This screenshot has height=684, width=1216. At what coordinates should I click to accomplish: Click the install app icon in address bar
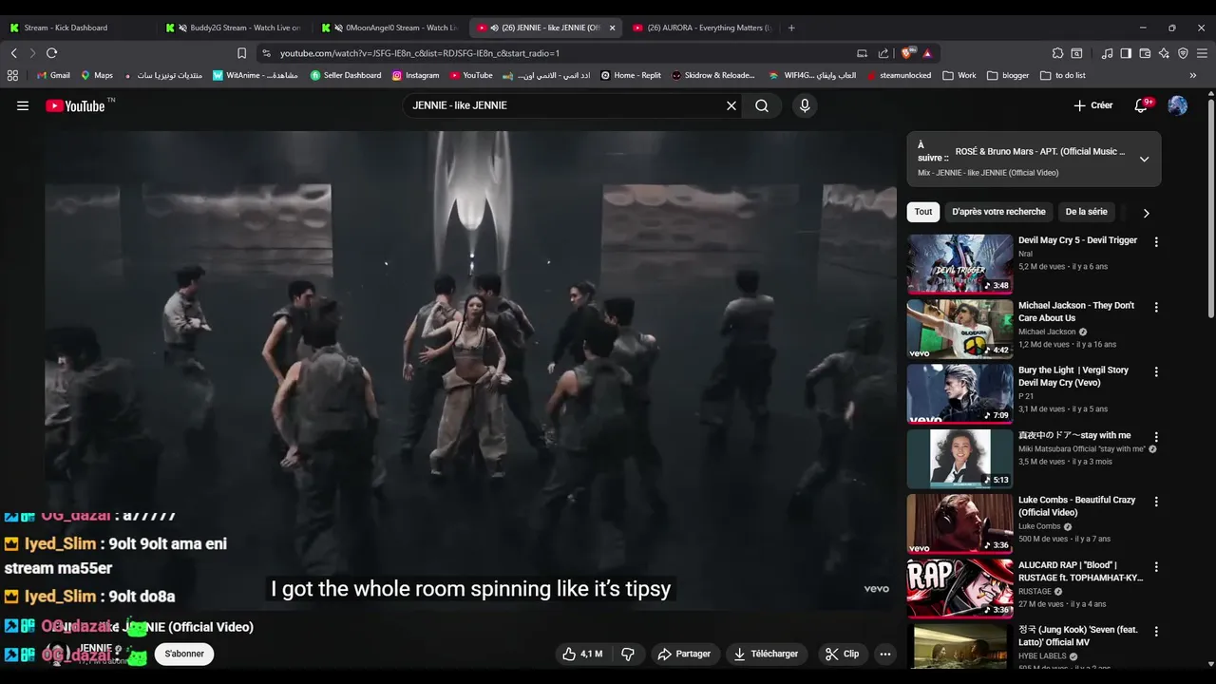[862, 53]
